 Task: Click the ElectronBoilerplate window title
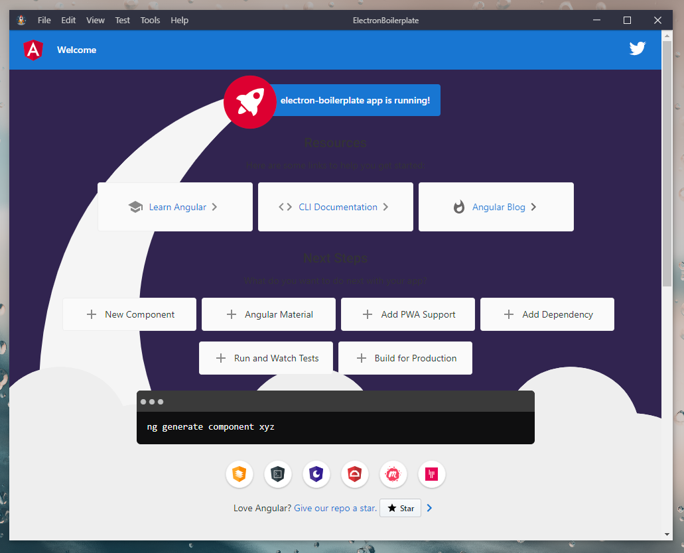coord(385,21)
